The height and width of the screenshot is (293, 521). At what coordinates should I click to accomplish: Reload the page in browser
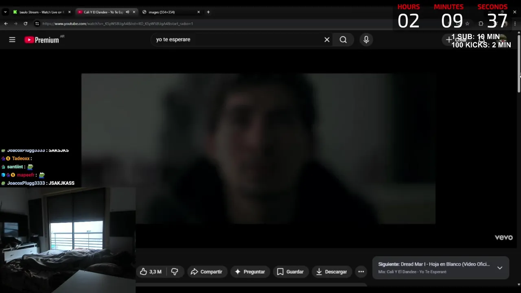pos(26,24)
